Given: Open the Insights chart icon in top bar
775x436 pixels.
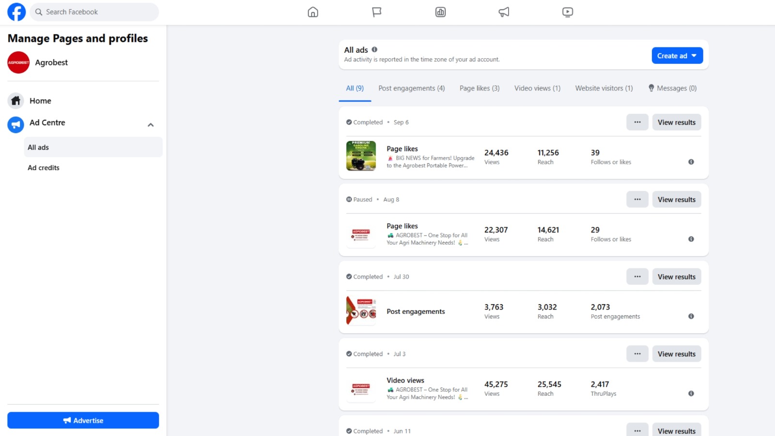Looking at the screenshot, I should coord(440,12).
